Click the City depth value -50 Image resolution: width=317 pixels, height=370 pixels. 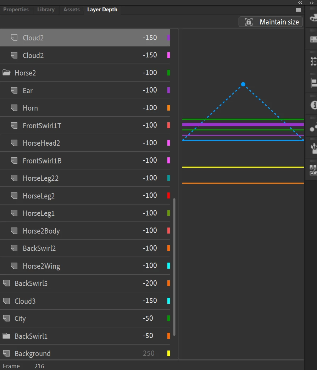pyautogui.click(x=148, y=318)
